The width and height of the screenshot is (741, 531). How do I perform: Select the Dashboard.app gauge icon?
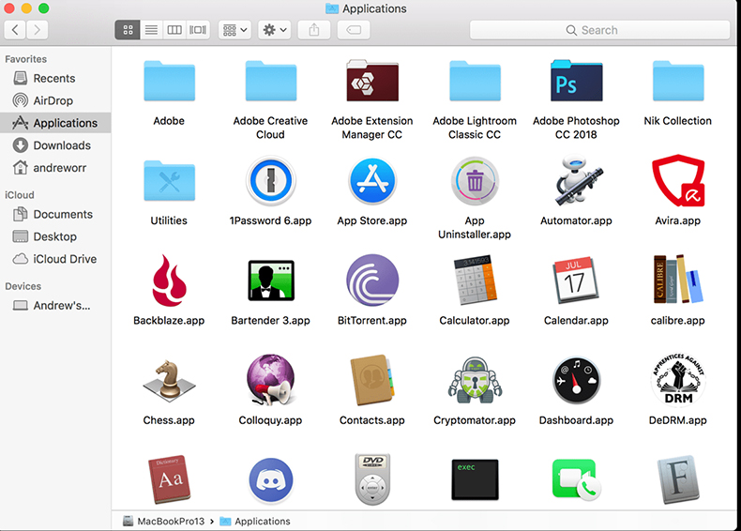[577, 380]
